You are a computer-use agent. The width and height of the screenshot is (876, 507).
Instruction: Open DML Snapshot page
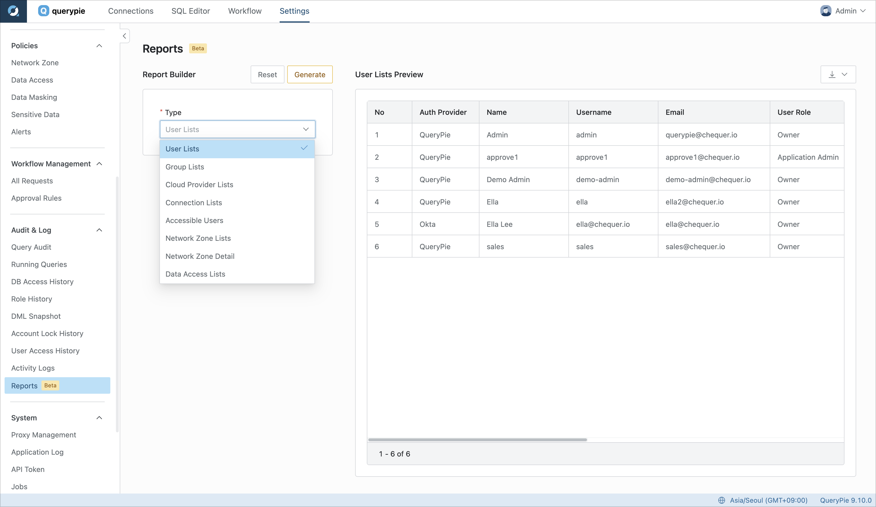coord(36,316)
